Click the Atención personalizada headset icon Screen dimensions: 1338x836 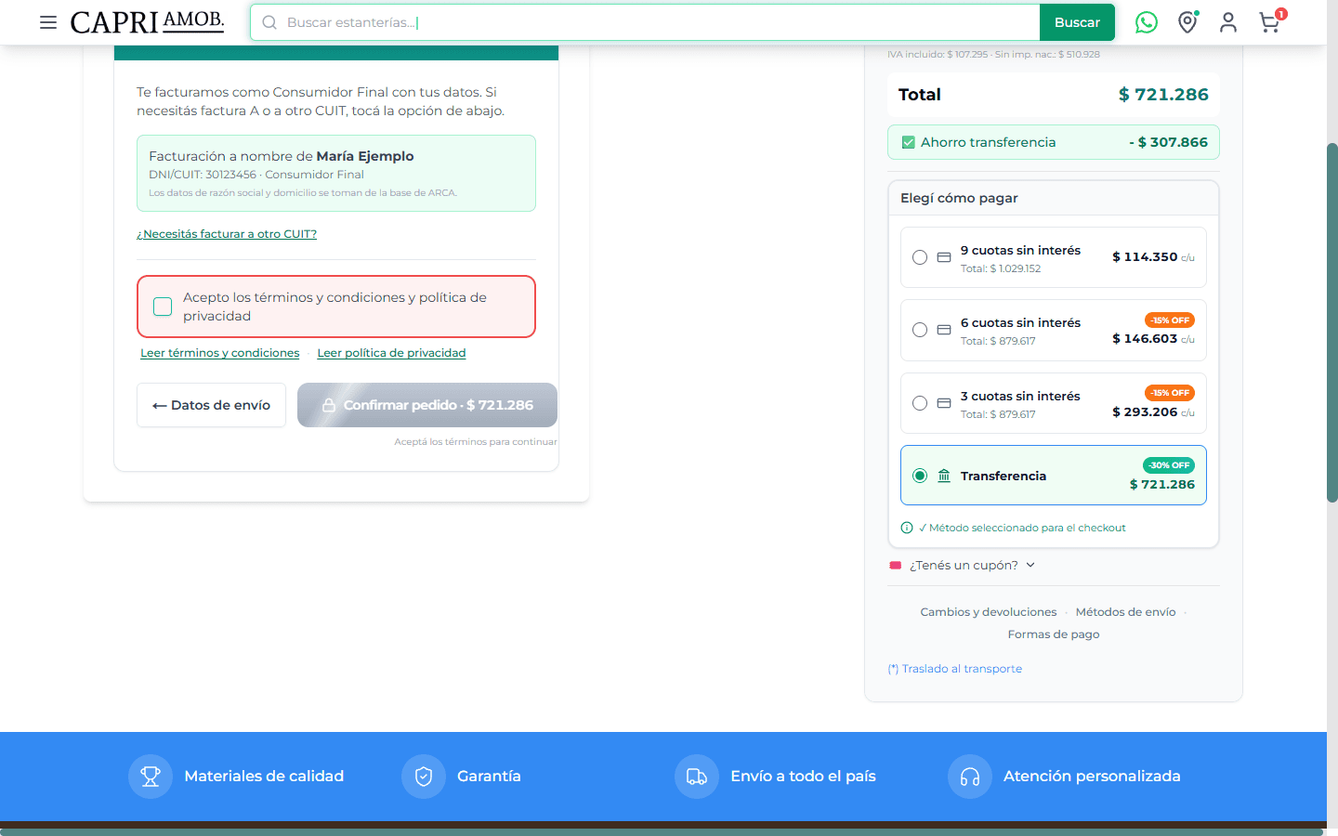coord(970,777)
